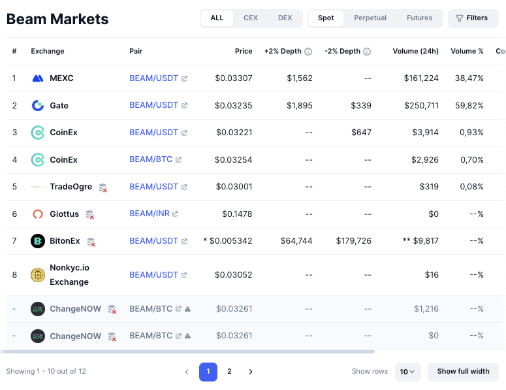Open CoinEx's BEAM/BTC pair link
Screen dimensions: 506x390
151,159
